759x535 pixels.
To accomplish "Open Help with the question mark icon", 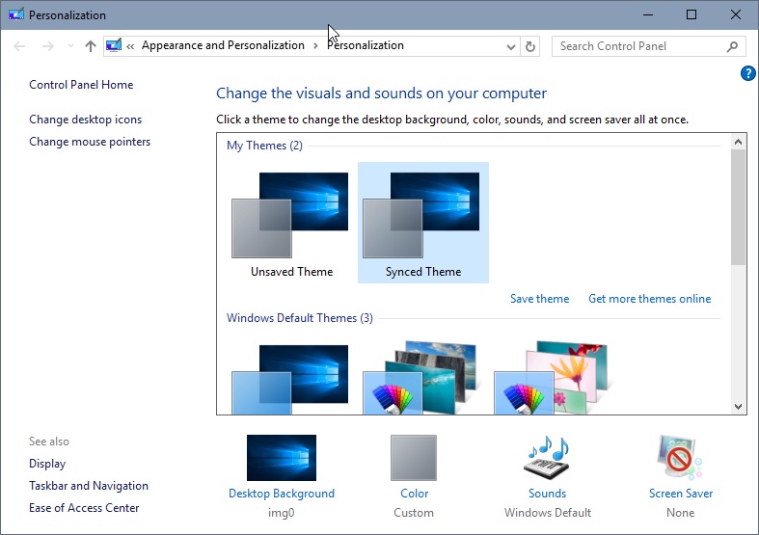I will 747,73.
